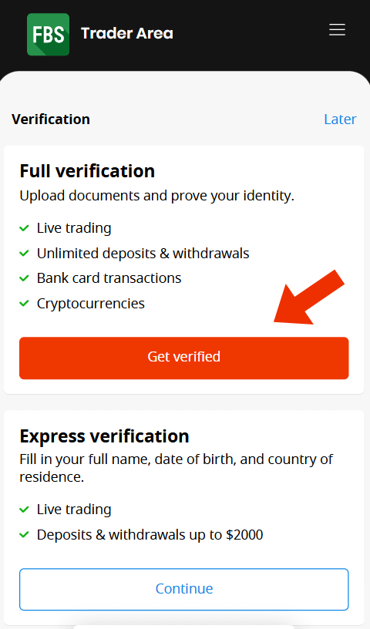Click Live trading text under Full verification
The width and height of the screenshot is (370, 629).
pyautogui.click(x=74, y=228)
